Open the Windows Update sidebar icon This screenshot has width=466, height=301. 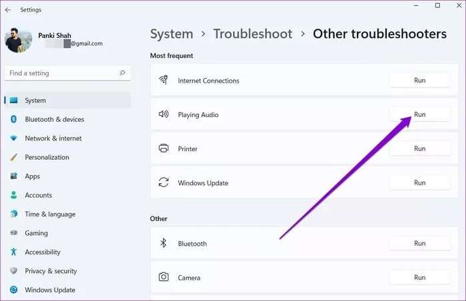coord(14,290)
